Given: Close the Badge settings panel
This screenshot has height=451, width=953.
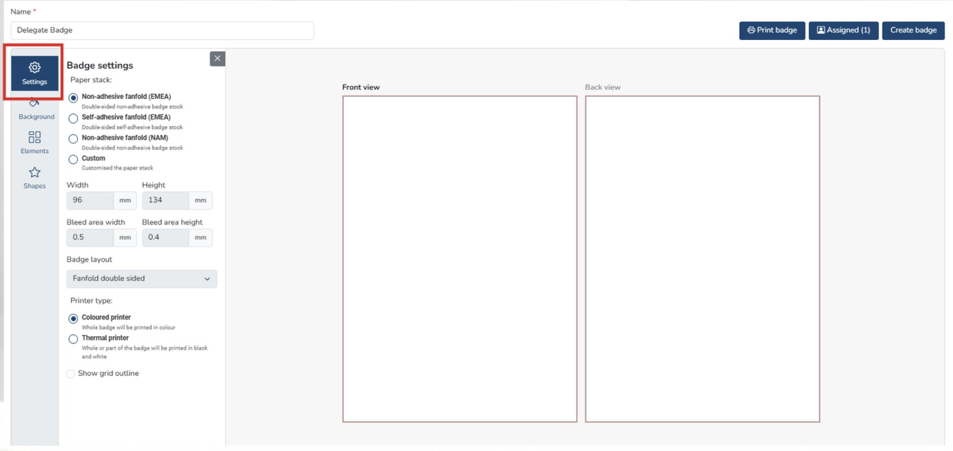Looking at the screenshot, I should pos(217,58).
